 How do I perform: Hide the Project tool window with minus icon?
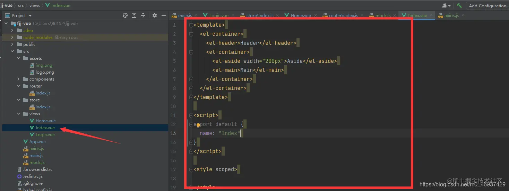[163, 15]
